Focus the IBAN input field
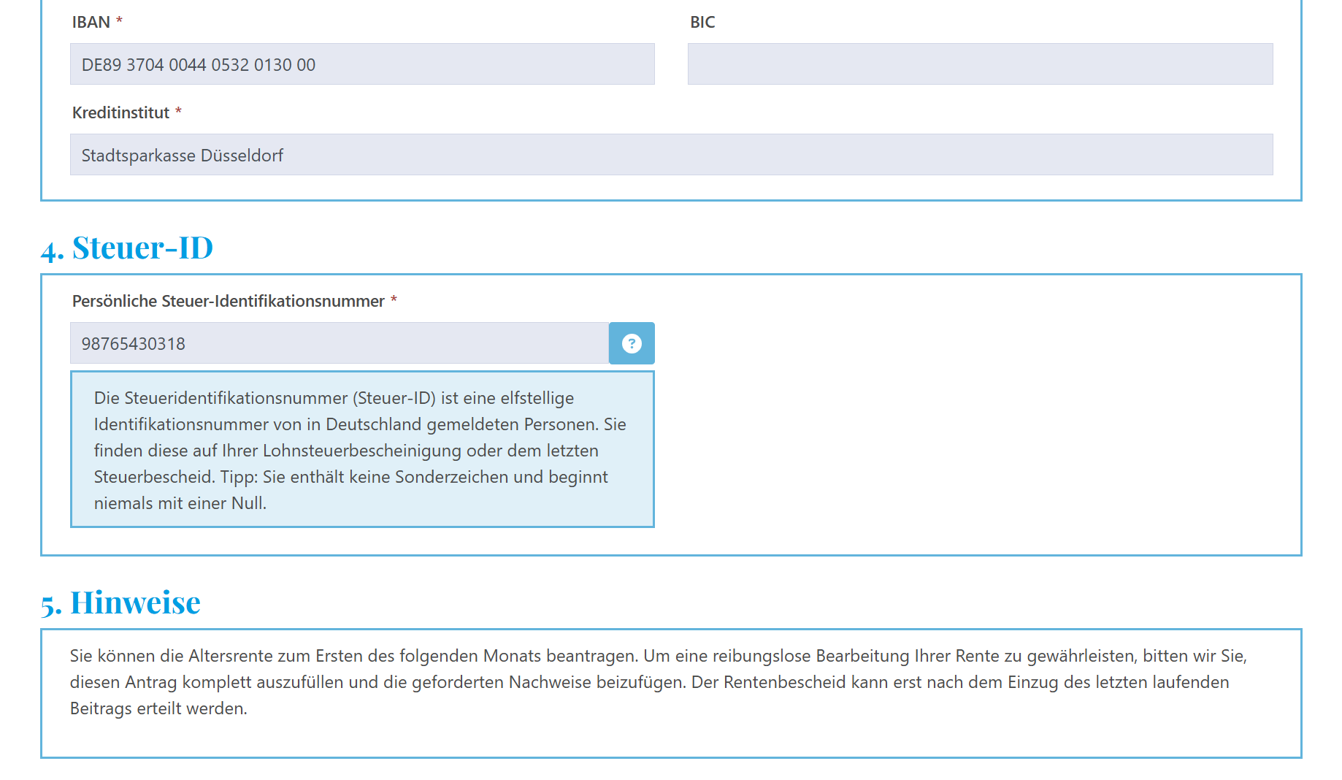The width and height of the screenshot is (1342, 780). [x=362, y=64]
